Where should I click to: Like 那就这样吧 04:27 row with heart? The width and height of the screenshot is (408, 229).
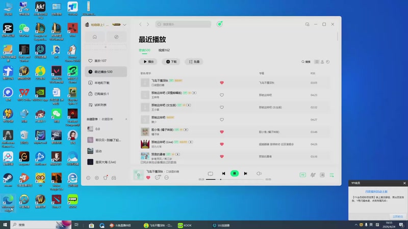pos(222,120)
